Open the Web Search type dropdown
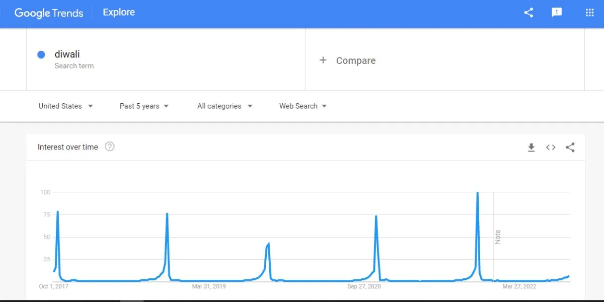 point(303,106)
